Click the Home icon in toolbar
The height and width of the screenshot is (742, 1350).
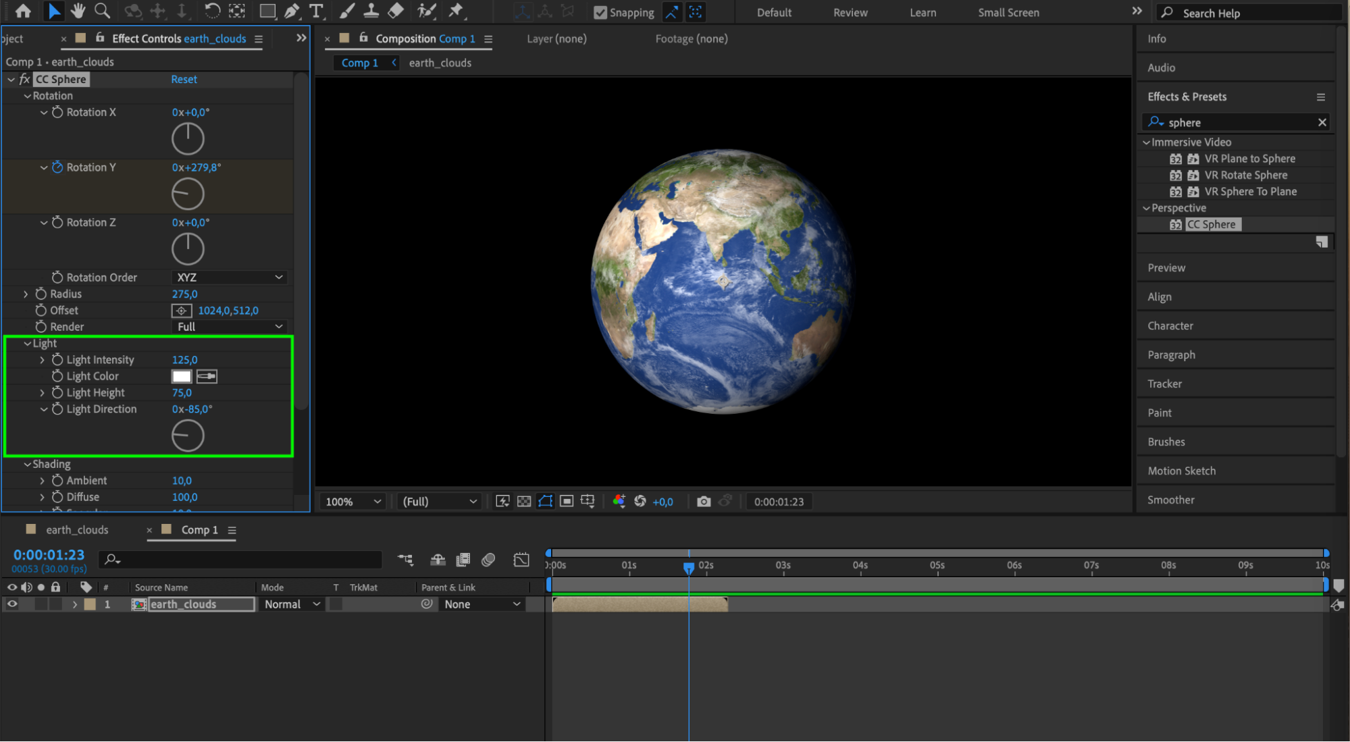(x=23, y=11)
